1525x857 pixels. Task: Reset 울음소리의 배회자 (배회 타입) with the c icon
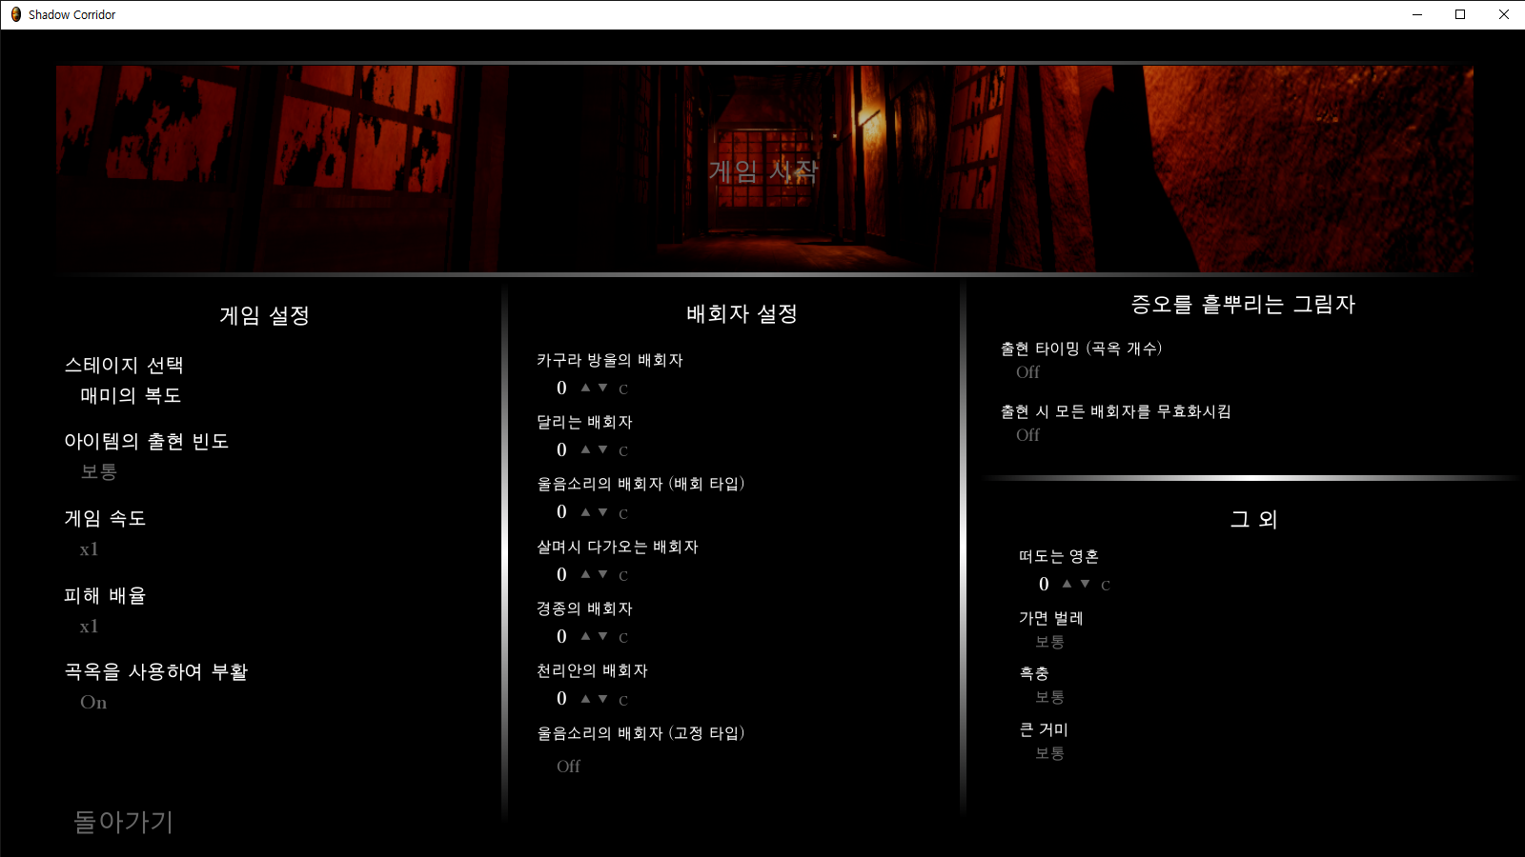pyautogui.click(x=623, y=513)
